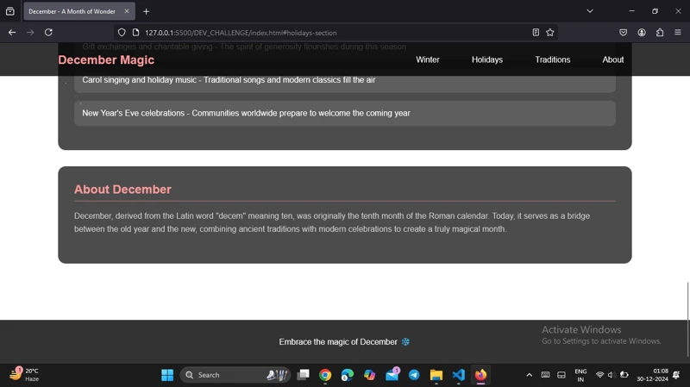Expand the list all tabs chevron
The height and width of the screenshot is (387, 690).
[x=590, y=11]
